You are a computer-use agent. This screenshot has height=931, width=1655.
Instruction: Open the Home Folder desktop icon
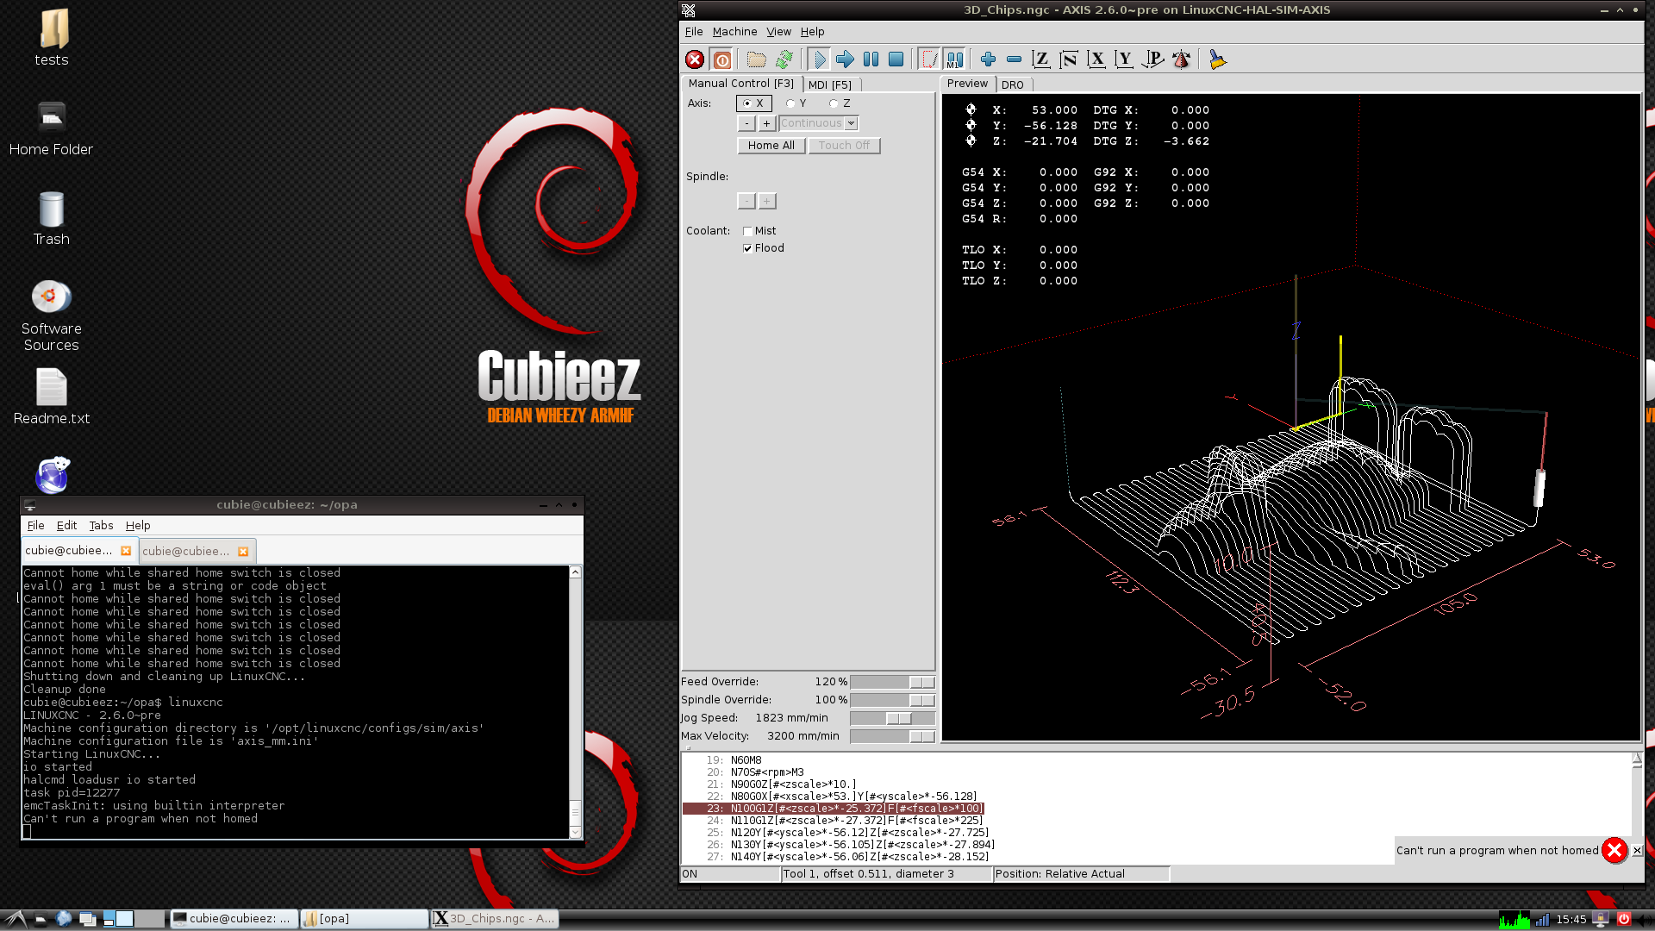tap(51, 129)
